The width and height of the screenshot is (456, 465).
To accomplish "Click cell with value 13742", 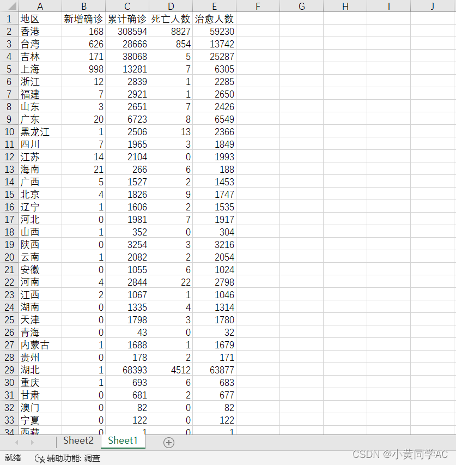I will coord(214,44).
